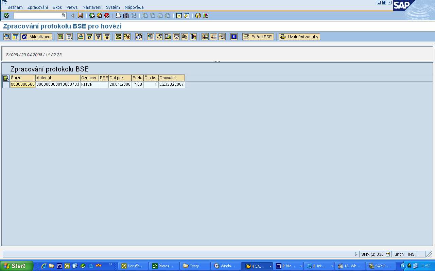This screenshot has width=435, height=271.
Task: Click the green Enter checkmark icon
Action: click(x=6, y=16)
